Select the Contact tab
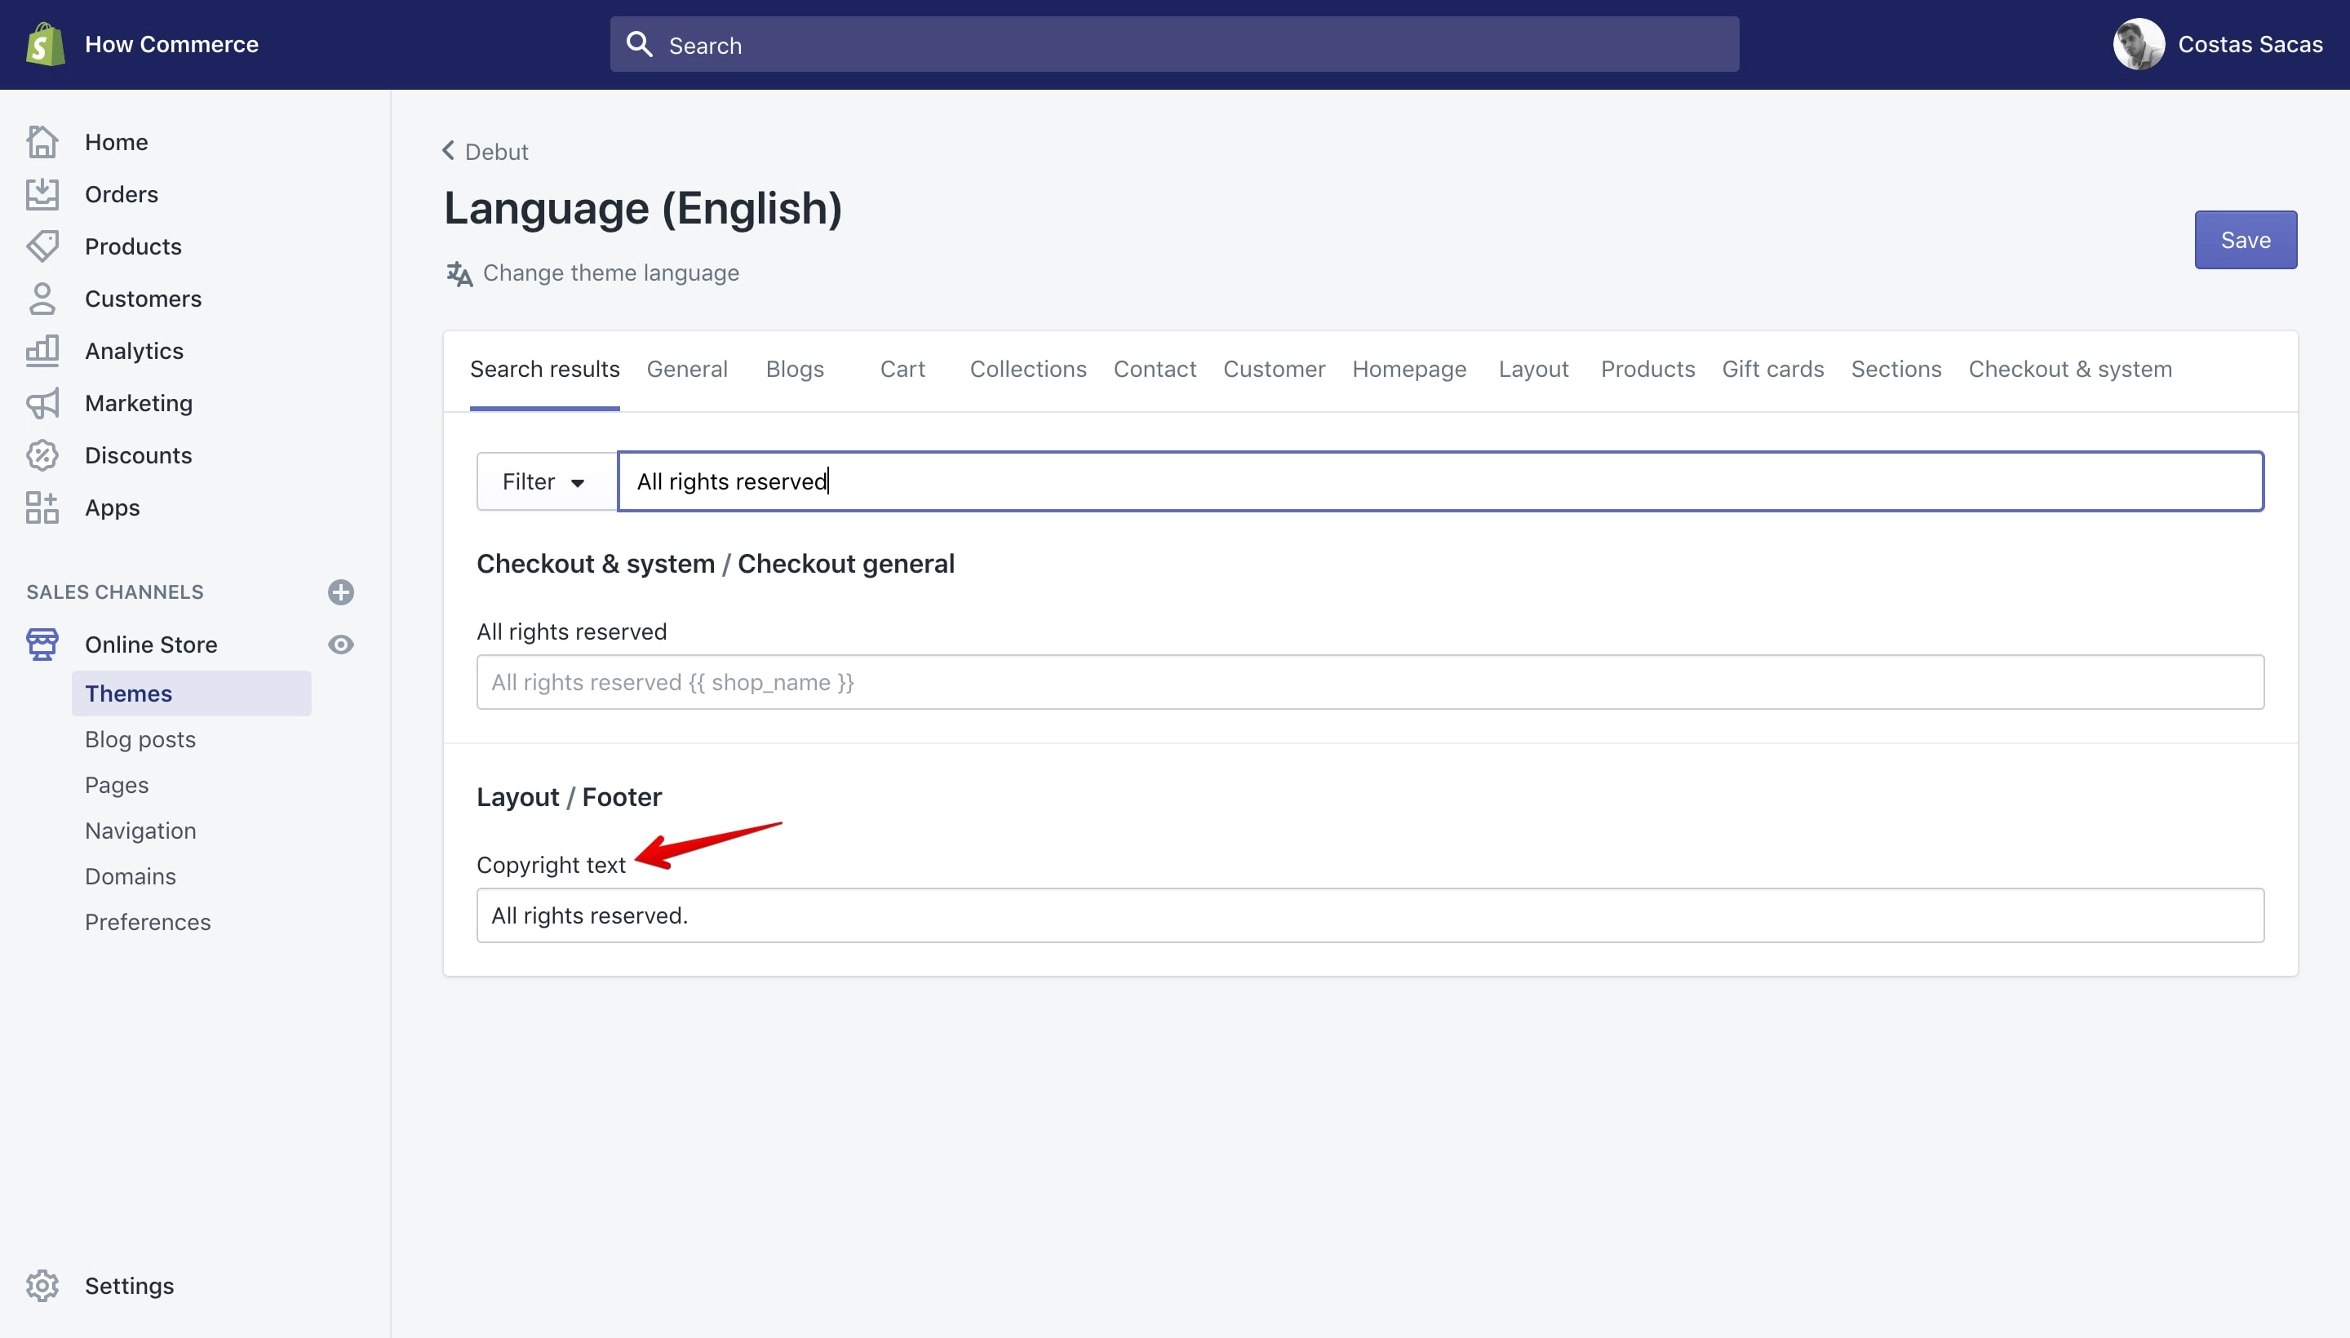This screenshot has height=1338, width=2350. [1155, 370]
